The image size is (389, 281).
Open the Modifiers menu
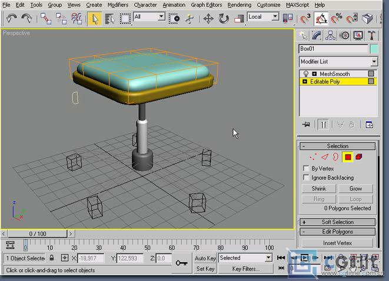pyautogui.click(x=118, y=5)
